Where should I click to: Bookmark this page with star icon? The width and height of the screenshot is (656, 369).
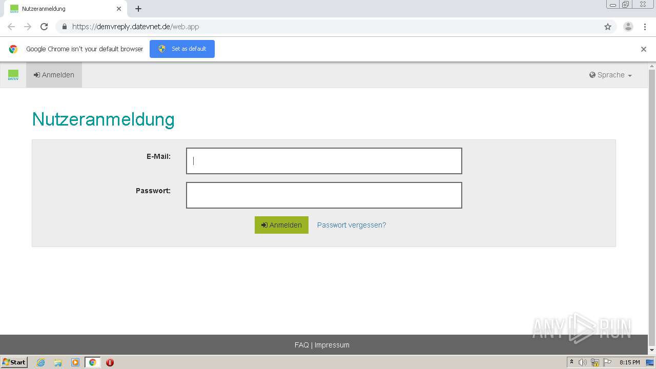[608, 27]
